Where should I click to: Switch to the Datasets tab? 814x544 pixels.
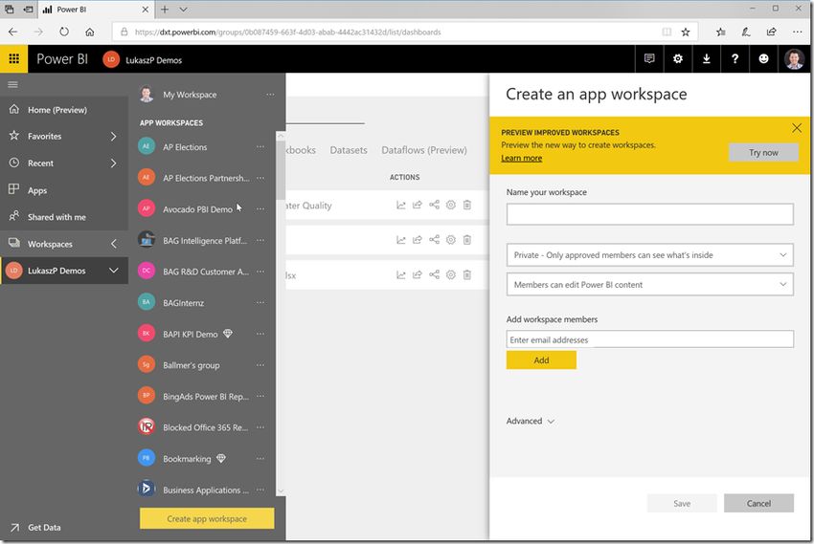(349, 150)
